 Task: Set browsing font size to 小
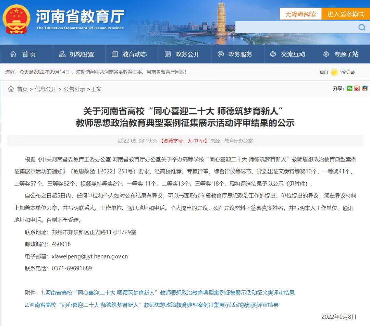point(202,141)
